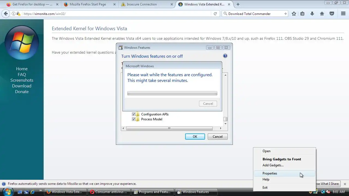Open the Firefox hamburger menu
349x196 pixels.
click(x=343, y=14)
